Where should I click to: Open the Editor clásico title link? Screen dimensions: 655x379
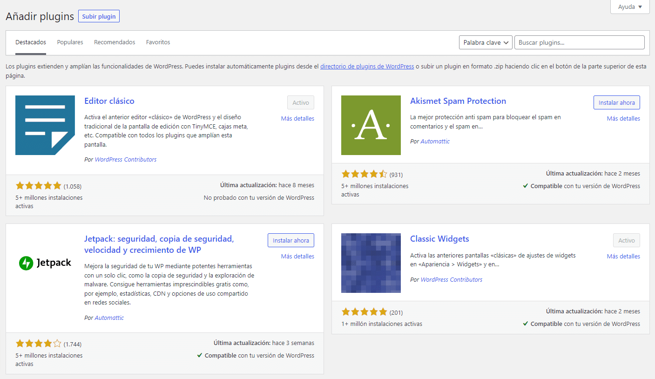pos(109,101)
